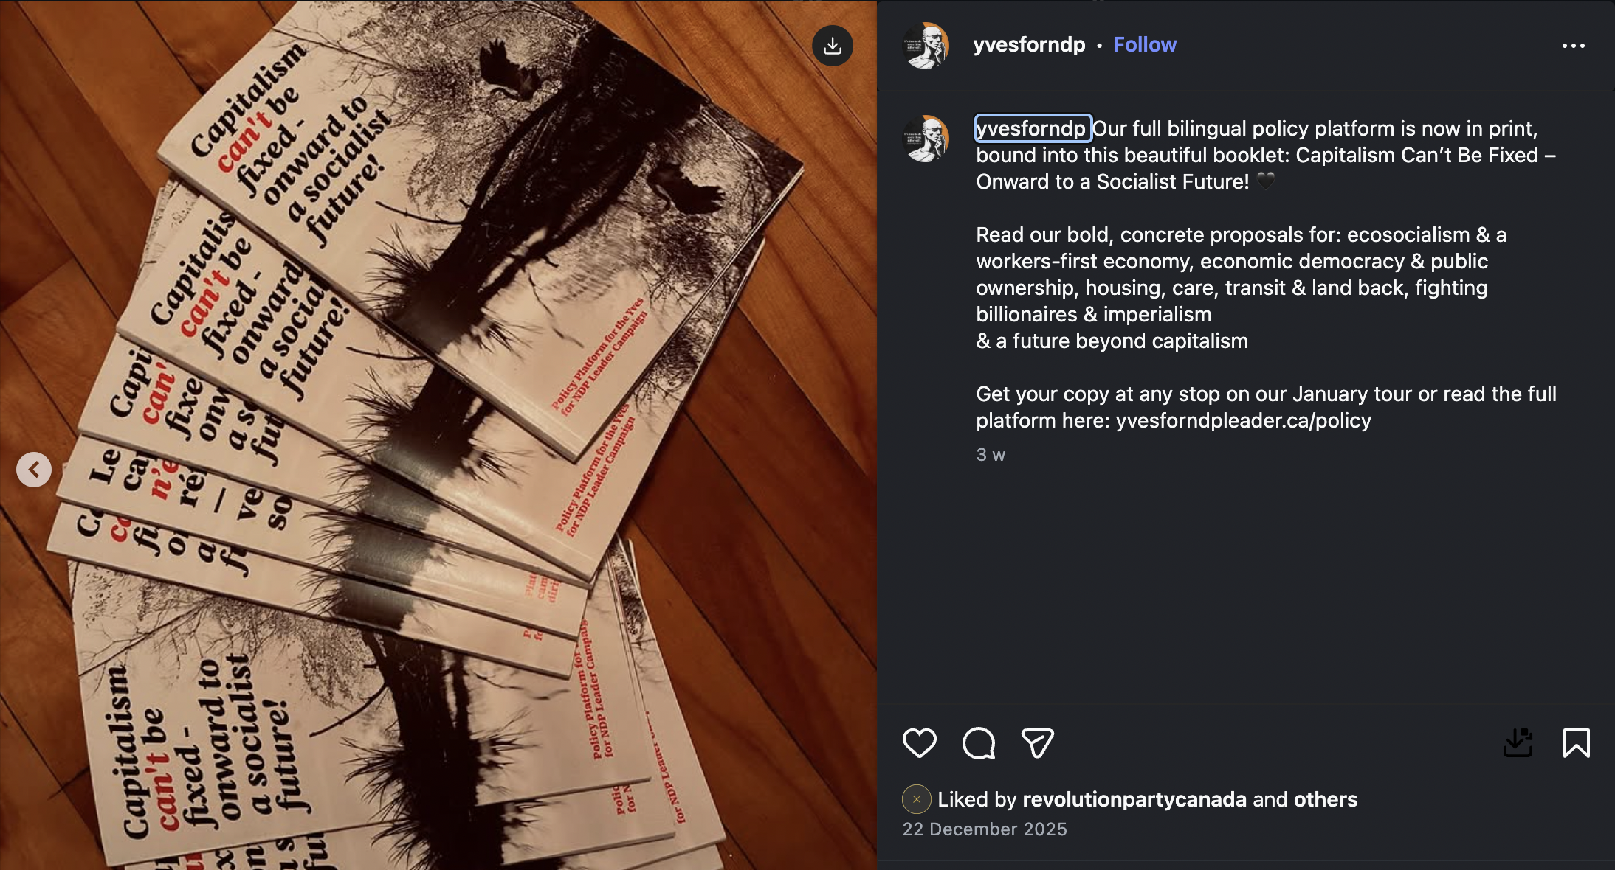This screenshot has height=870, width=1615.
Task: Click the download icon beside the bookmark
Action: 1518,743
